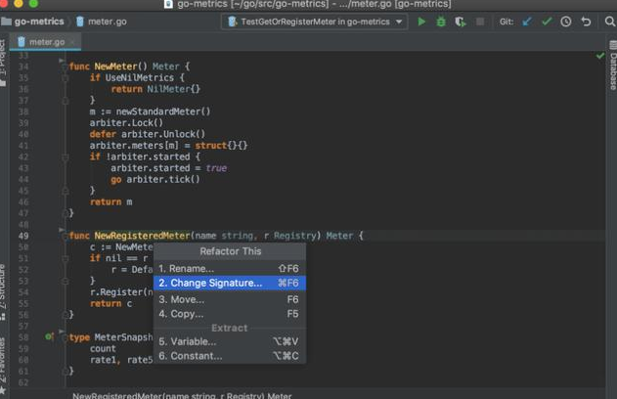This screenshot has width=617, height=399.
Task: Run the TestGetOrRegisterMeter configuration
Action: click(x=422, y=22)
